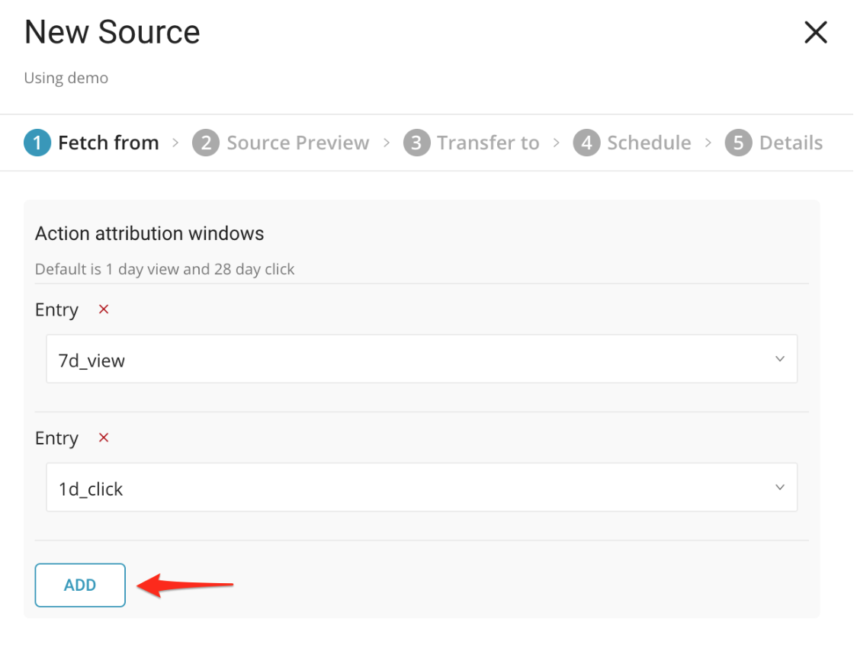Click the step 4 number circle
Image resolution: width=857 pixels, height=651 pixels.
coord(586,143)
